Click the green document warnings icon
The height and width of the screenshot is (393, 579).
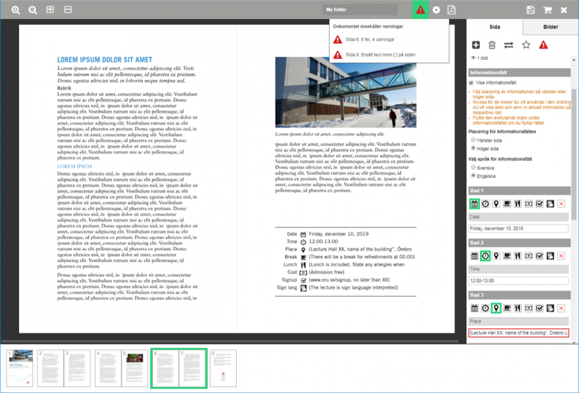(420, 10)
